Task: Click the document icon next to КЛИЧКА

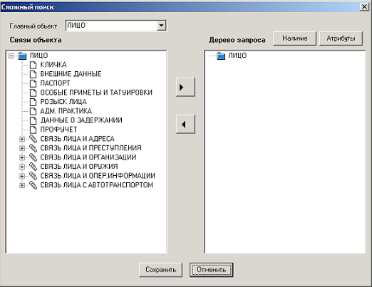Action: [x=33, y=65]
